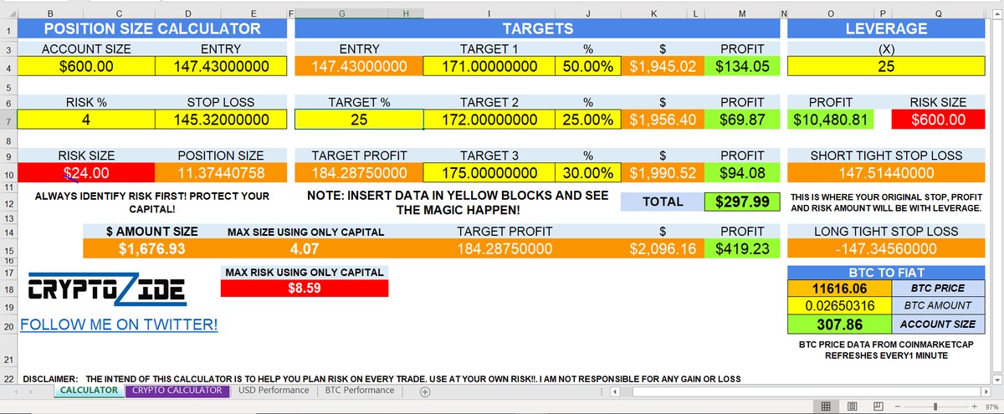Click the 97% zoom level
Screen dimensions: 1004x414
pos(992,406)
